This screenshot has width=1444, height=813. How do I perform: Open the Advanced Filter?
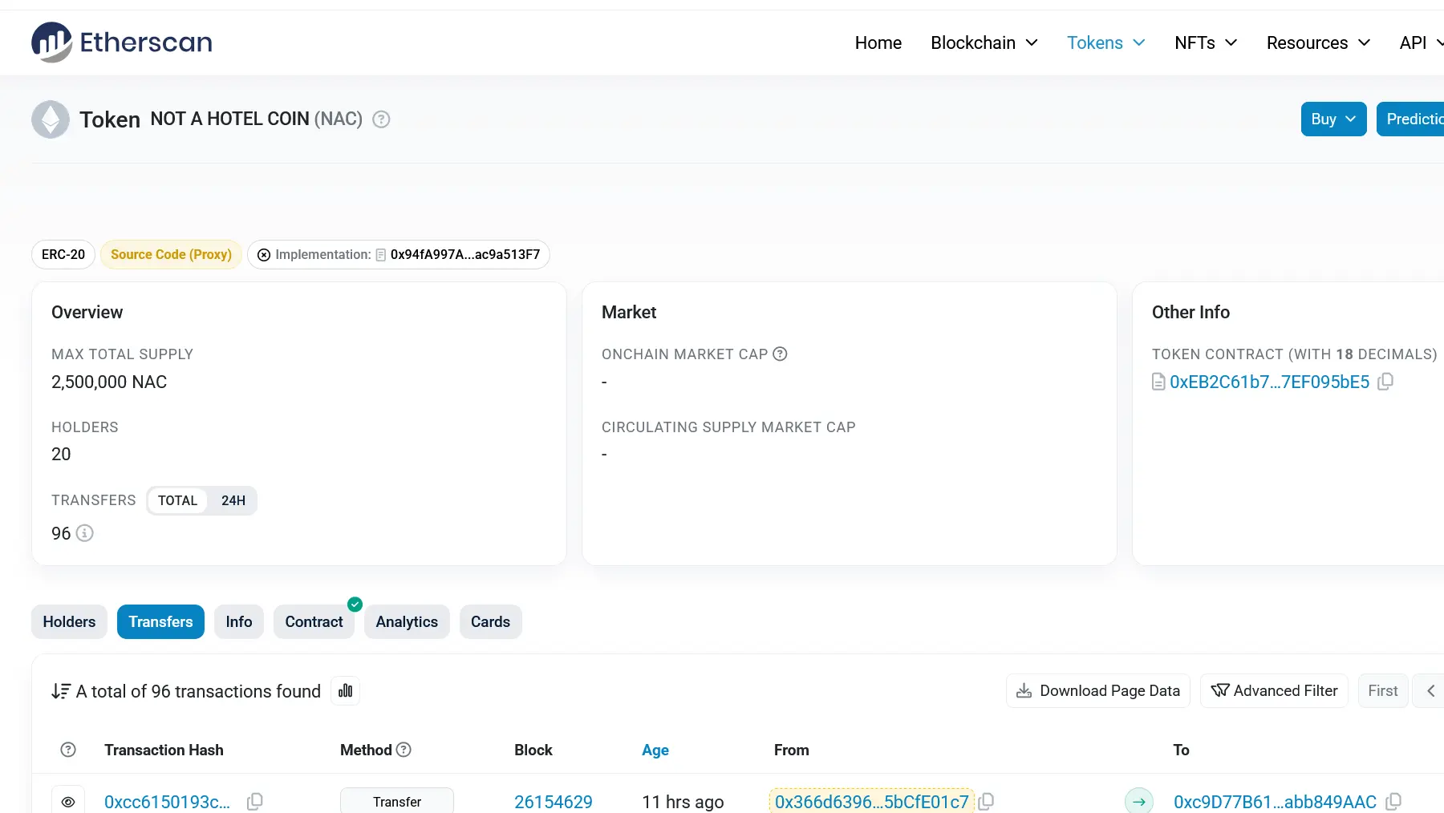(1274, 691)
